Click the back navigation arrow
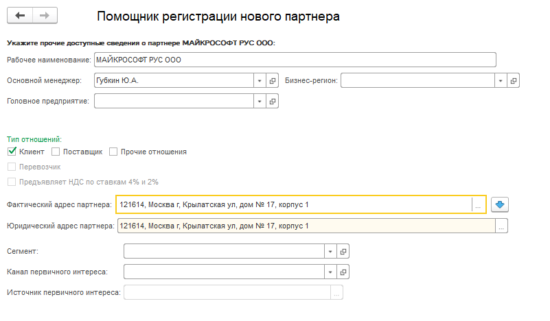The width and height of the screenshot is (550, 321). click(20, 15)
